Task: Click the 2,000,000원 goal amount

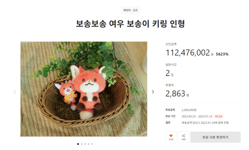Action: [189, 110]
